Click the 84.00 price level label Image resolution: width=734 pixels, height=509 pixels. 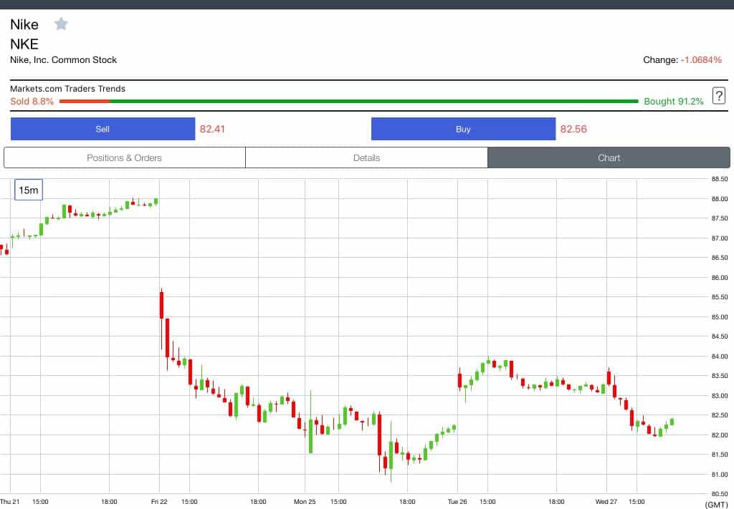point(720,357)
